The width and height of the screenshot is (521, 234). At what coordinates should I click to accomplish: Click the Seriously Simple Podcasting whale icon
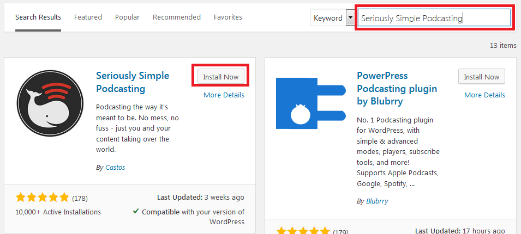point(50,103)
